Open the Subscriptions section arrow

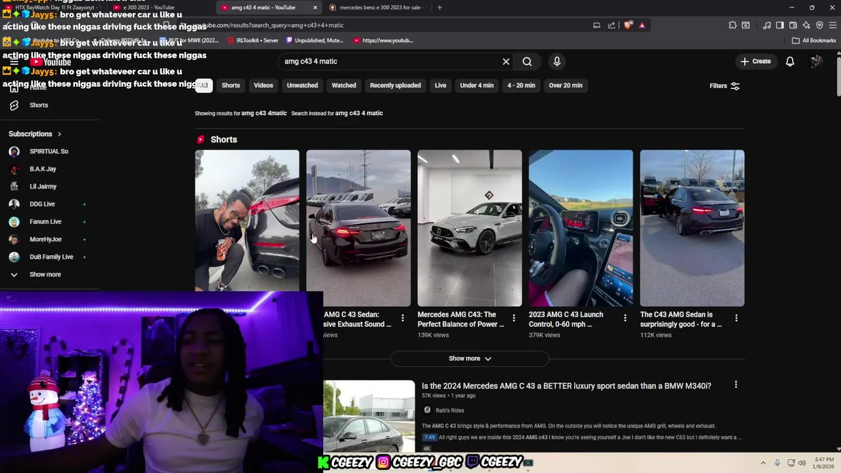coord(59,134)
